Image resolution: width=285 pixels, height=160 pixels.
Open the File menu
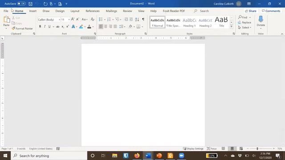point(6,11)
